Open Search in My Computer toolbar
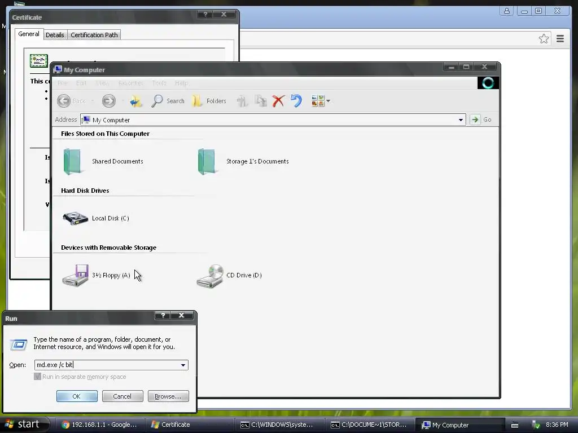The image size is (578, 433). coord(168,101)
